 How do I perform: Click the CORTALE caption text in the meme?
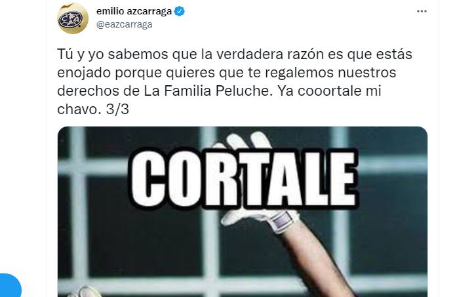click(244, 178)
